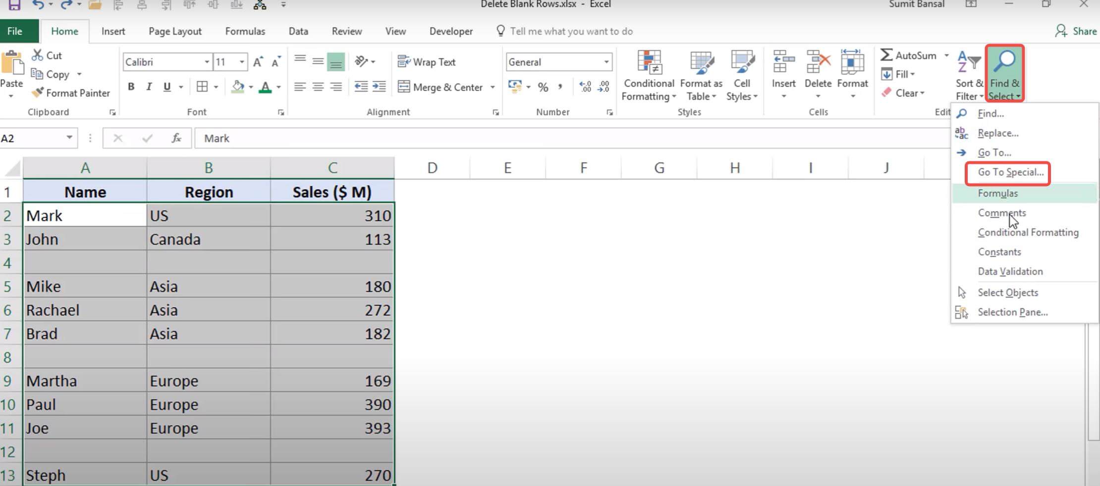Toggle Underline formatting
This screenshot has width=1100, height=486.
tap(167, 86)
